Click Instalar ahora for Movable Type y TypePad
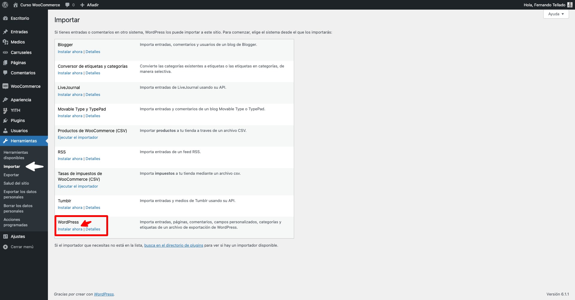Screen dimensions: 575x300 point(70,116)
